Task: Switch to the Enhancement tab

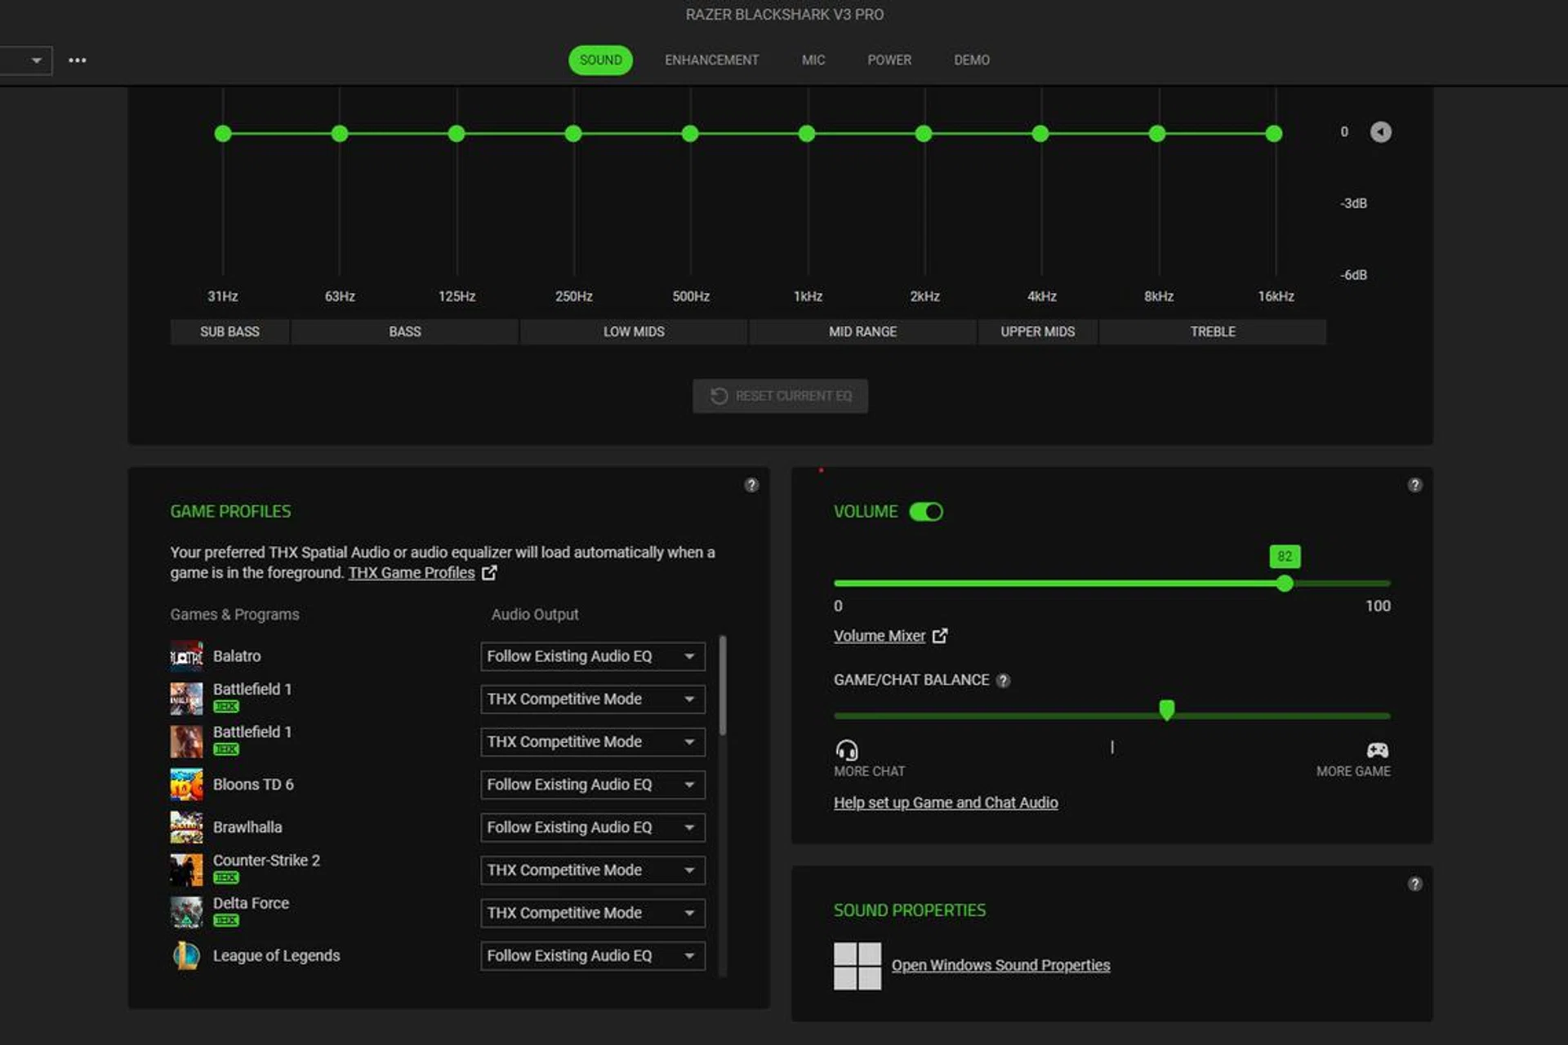Action: click(711, 60)
